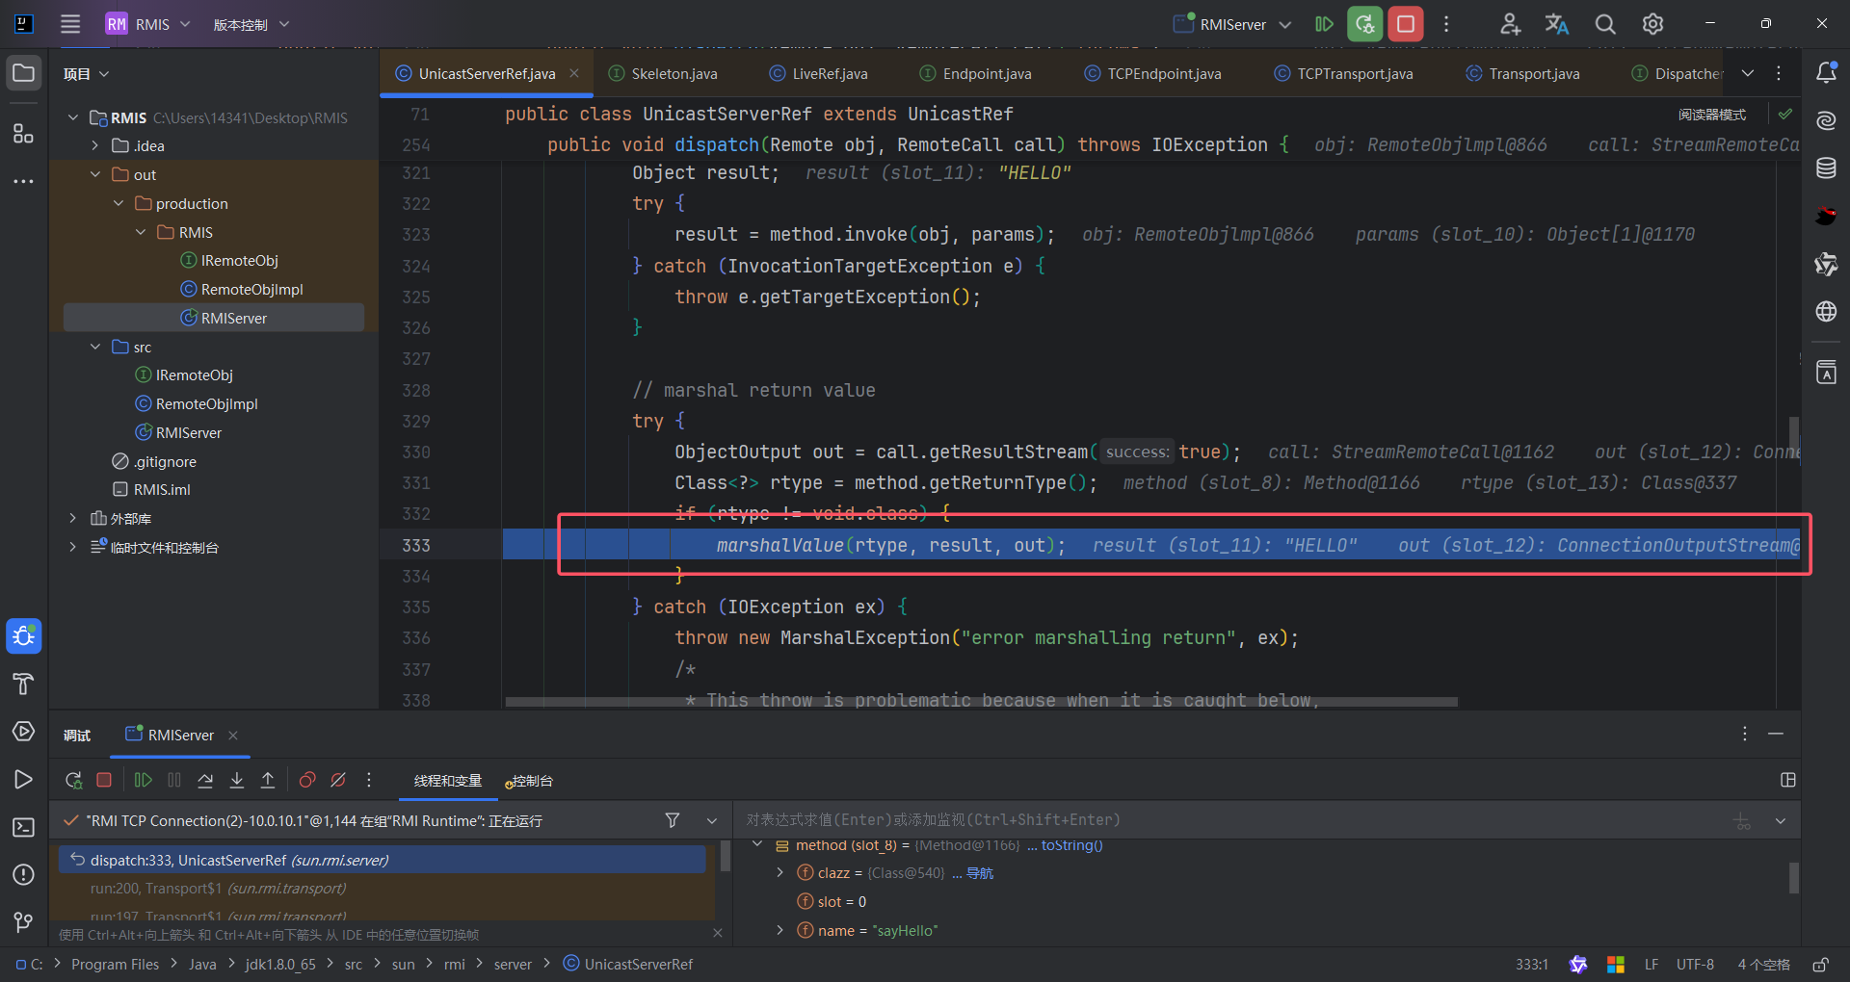This screenshot has width=1850, height=982.
Task: Click the navigate link beside clazz
Action: 980,873
